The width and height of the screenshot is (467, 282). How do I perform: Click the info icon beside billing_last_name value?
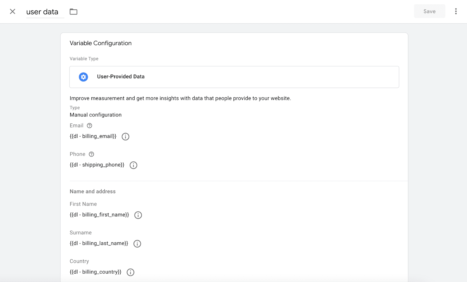[x=137, y=243]
